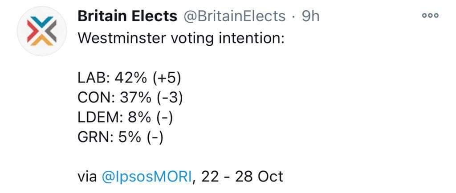The width and height of the screenshot is (456, 193).
Task: Open the tweet's three-dot more options menu
Action: [x=430, y=16]
